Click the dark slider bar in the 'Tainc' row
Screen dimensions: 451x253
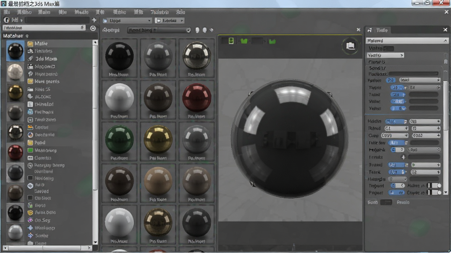(x=424, y=94)
